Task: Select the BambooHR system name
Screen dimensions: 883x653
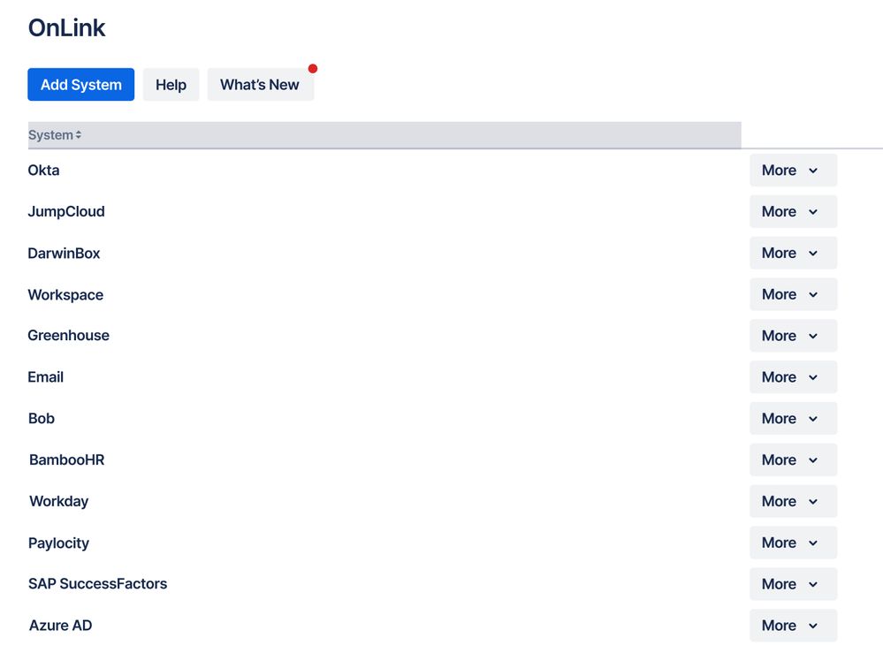Action: (66, 459)
